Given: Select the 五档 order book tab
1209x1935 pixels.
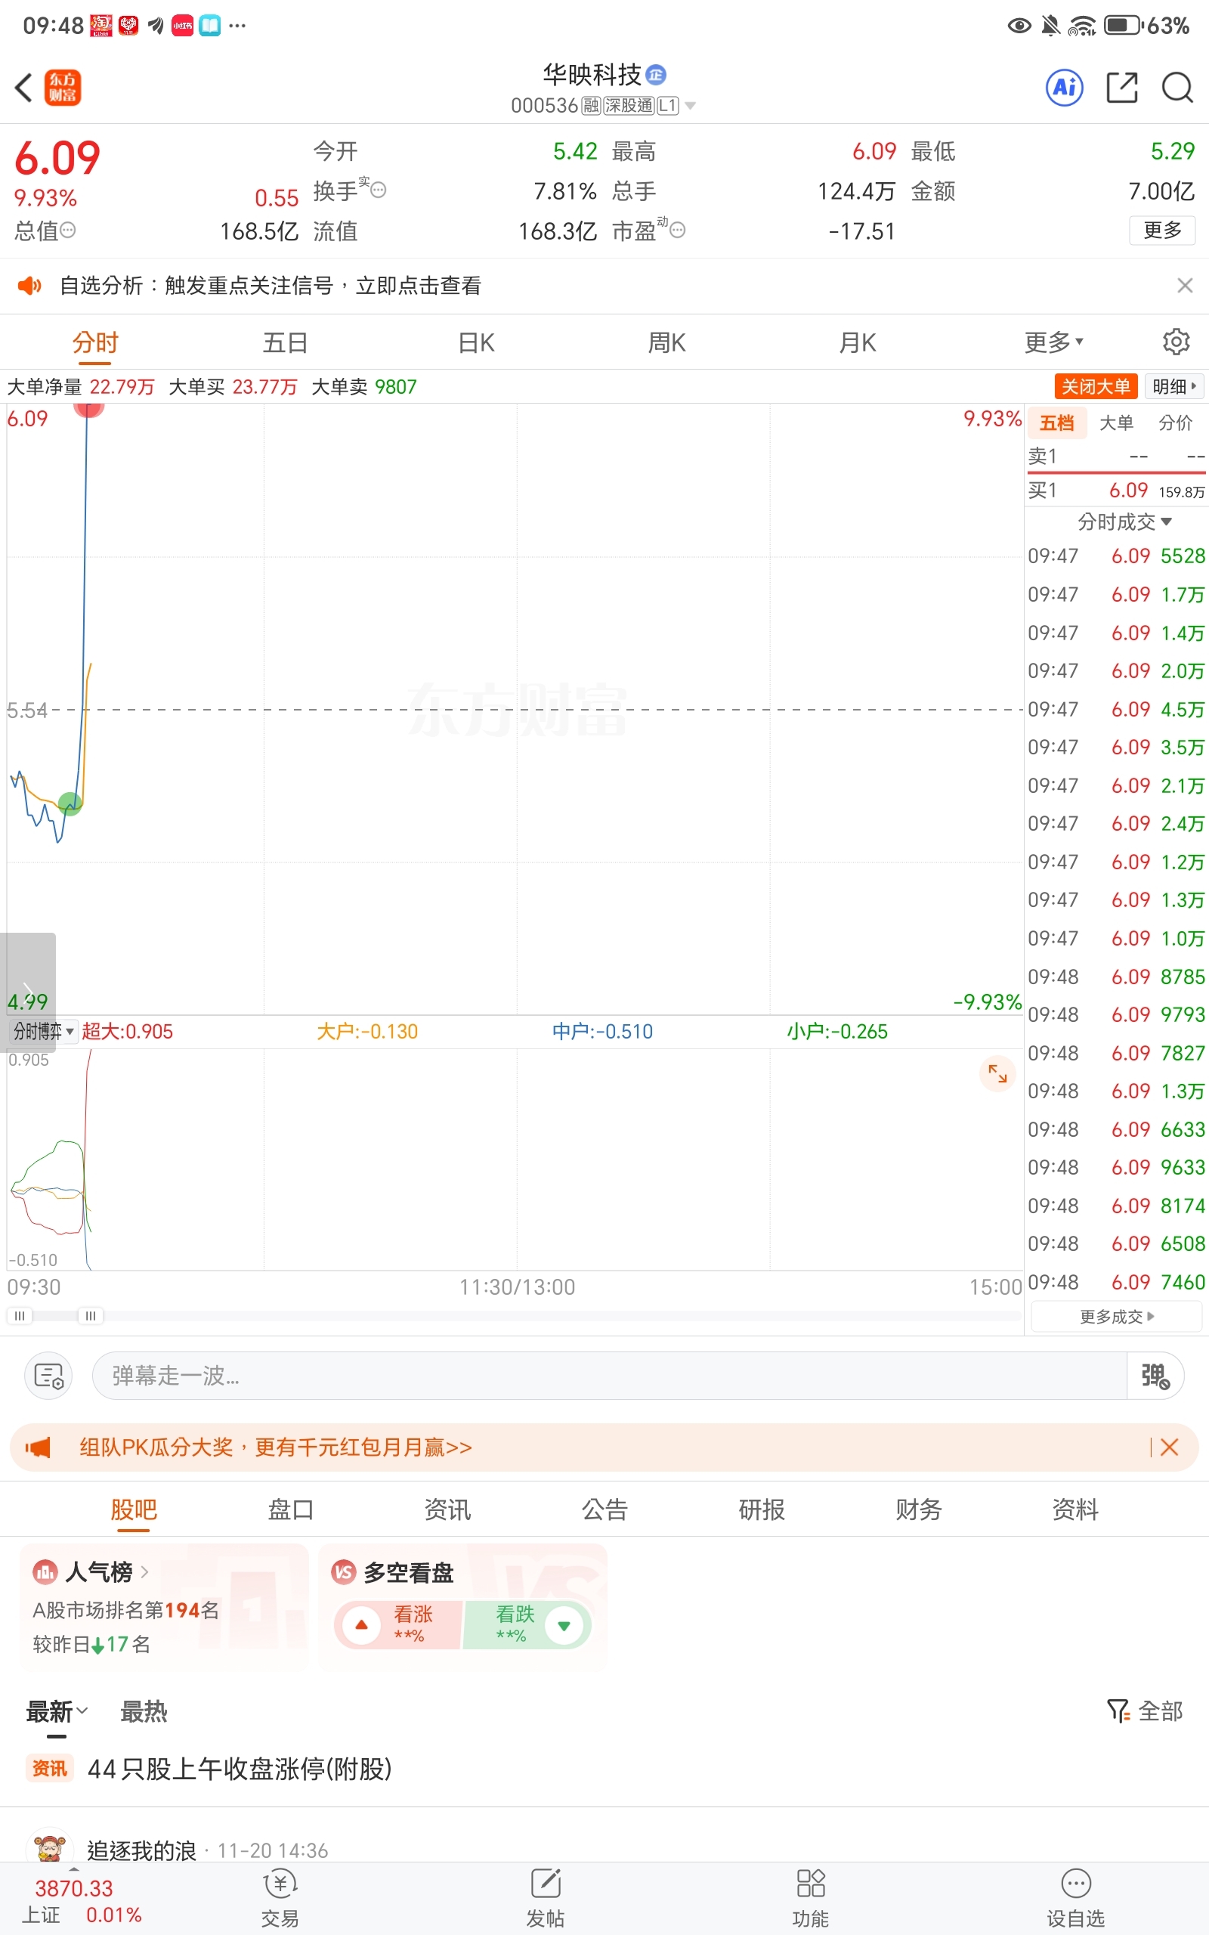Looking at the screenshot, I should point(1056,423).
